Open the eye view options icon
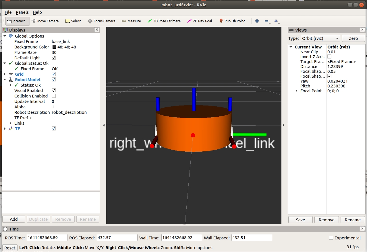This screenshot has height=252, width=367. click(276, 21)
